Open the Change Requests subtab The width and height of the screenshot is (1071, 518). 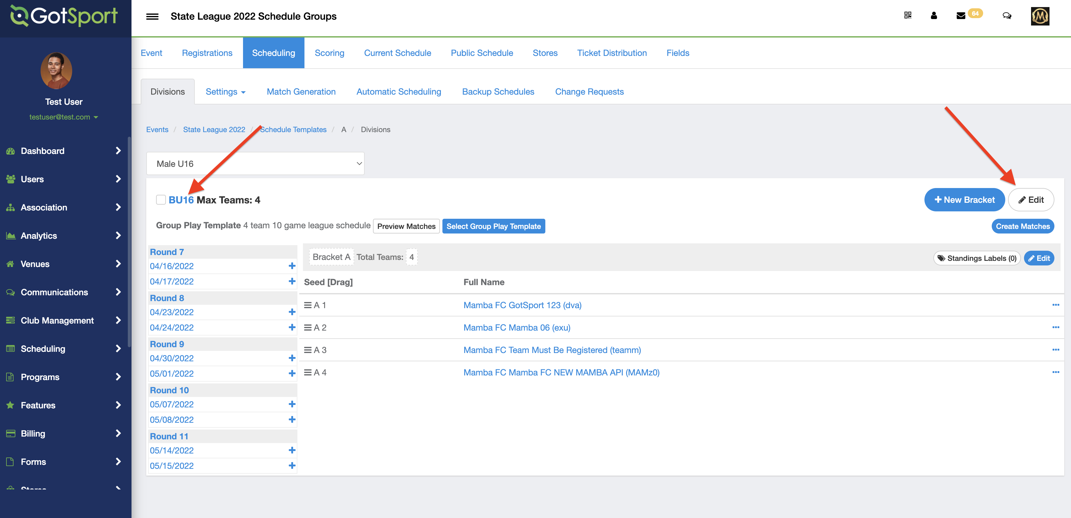click(589, 92)
